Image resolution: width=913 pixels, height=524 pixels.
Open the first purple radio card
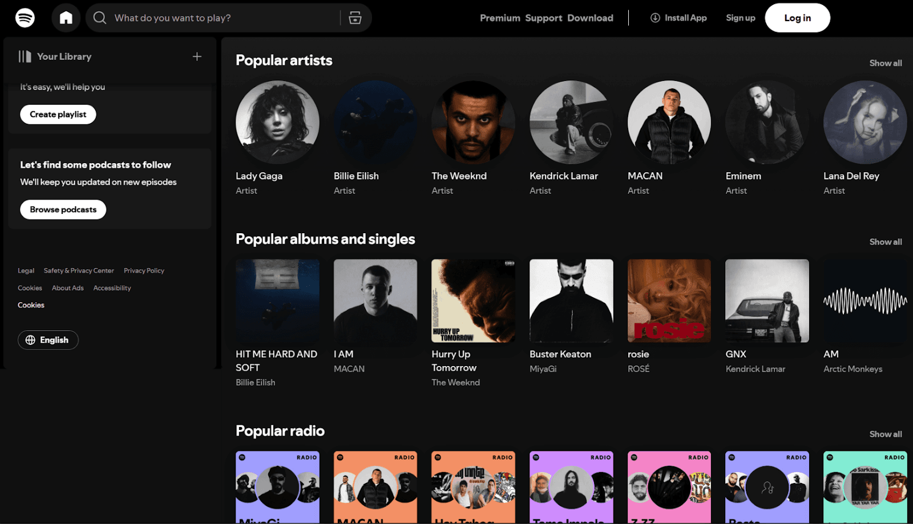(x=277, y=488)
